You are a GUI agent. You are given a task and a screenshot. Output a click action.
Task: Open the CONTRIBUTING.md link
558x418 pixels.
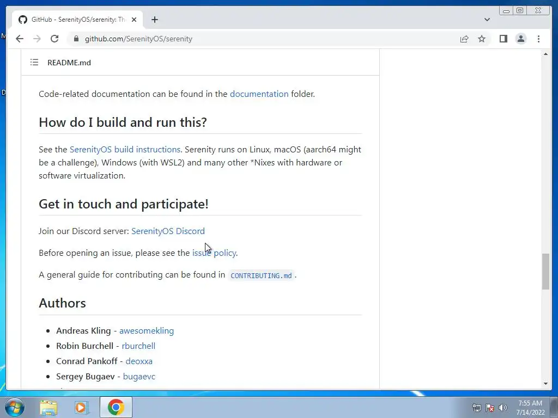261,275
